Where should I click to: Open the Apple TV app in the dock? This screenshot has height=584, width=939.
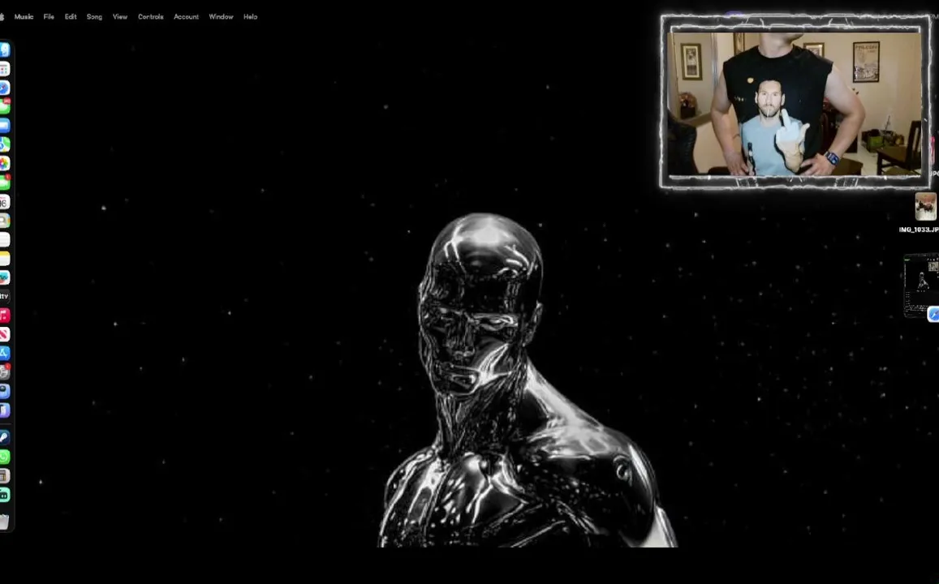coord(4,296)
